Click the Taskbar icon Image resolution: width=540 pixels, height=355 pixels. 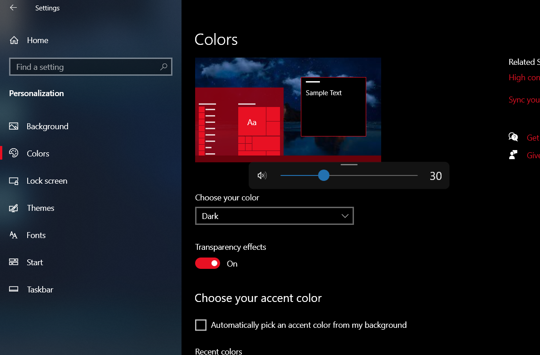tap(14, 289)
